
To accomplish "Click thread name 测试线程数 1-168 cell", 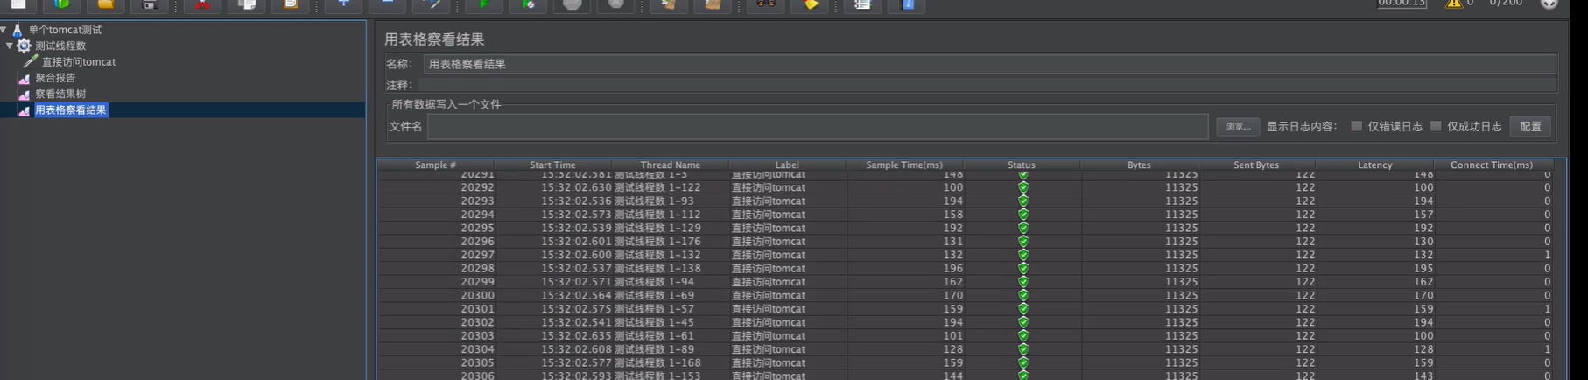I will (671, 363).
